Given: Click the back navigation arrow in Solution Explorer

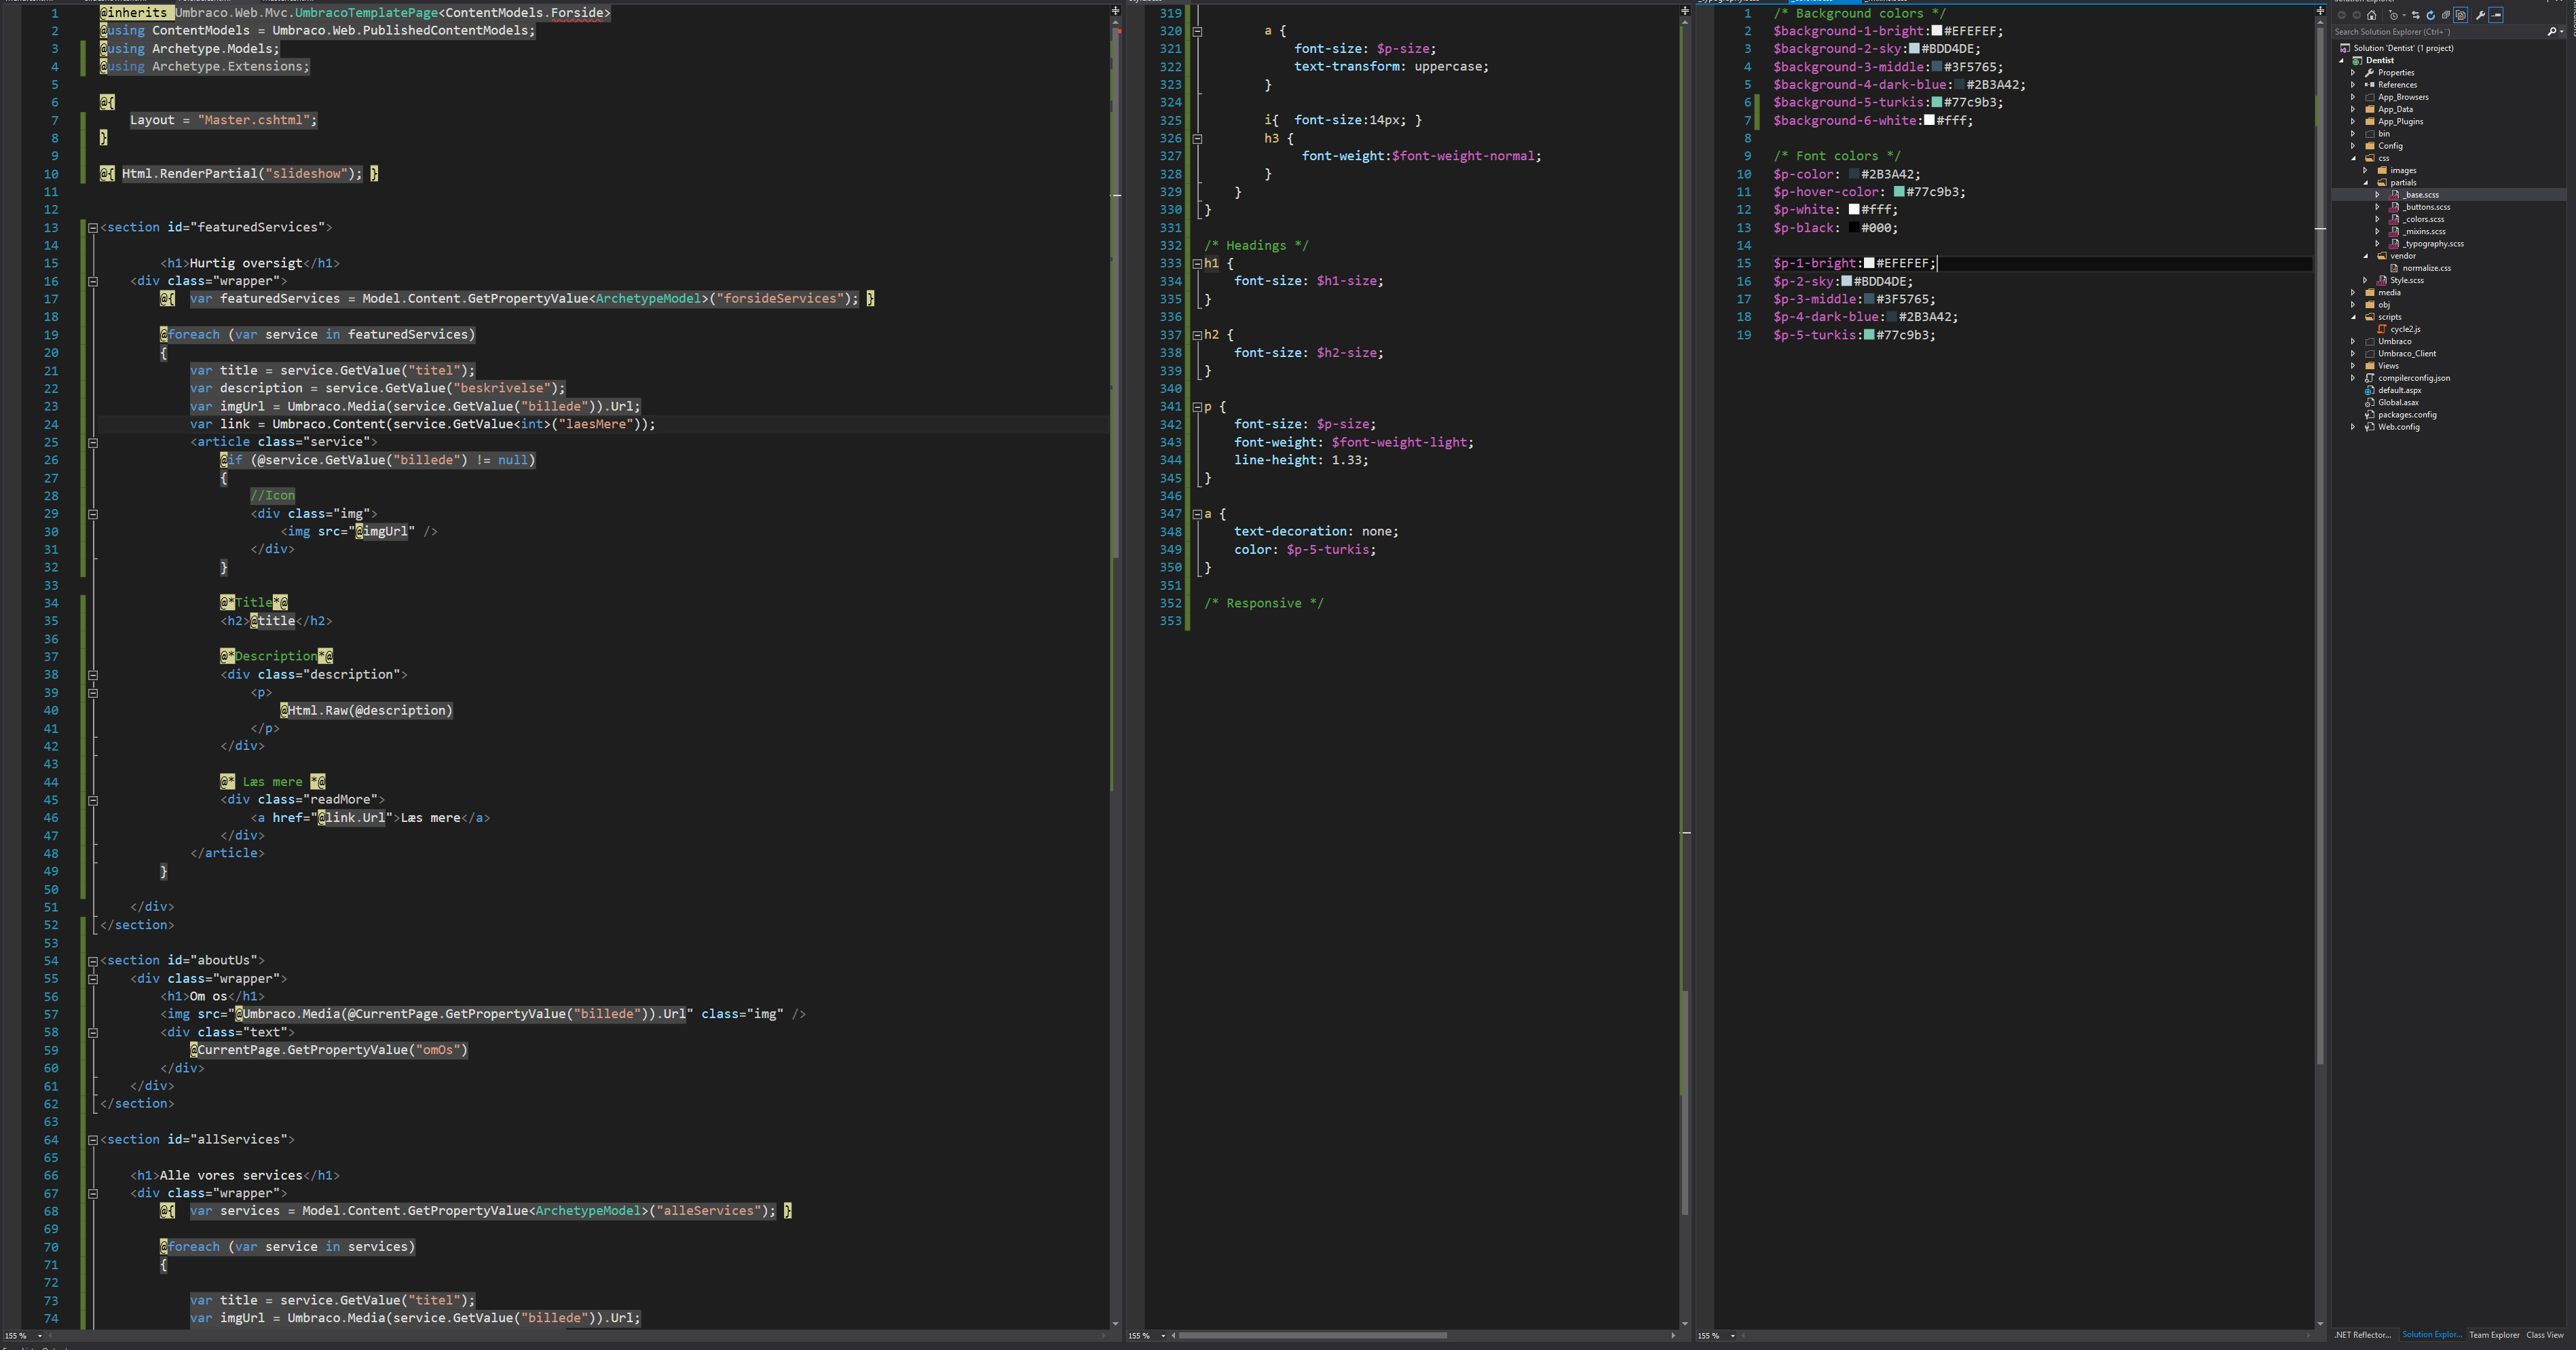Looking at the screenshot, I should [x=2342, y=15].
